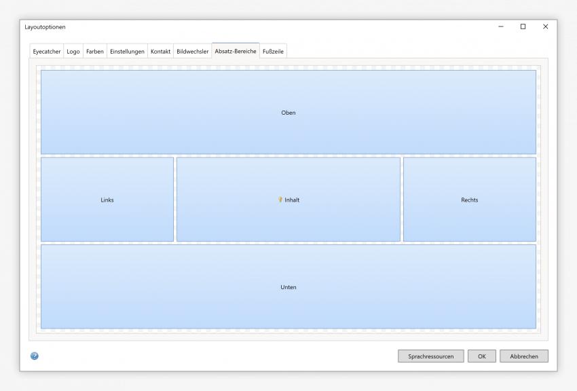Open the Fußzeile tab
Image resolution: width=577 pixels, height=391 pixels.
273,52
